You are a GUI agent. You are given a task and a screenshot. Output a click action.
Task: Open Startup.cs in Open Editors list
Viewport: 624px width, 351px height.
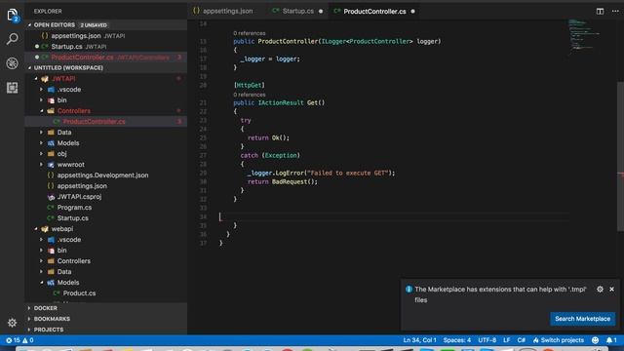[x=106, y=46]
